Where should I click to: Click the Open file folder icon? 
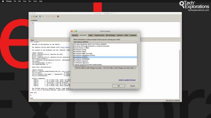tap(34, 16)
